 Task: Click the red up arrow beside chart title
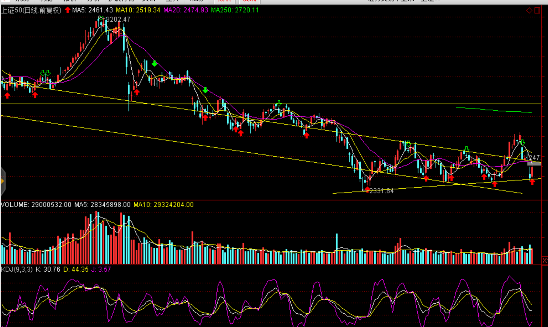[67, 10]
